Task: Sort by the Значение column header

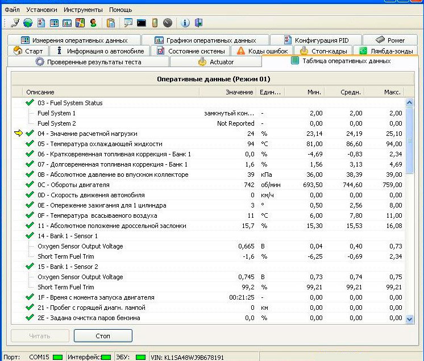Action: pyautogui.click(x=228, y=92)
